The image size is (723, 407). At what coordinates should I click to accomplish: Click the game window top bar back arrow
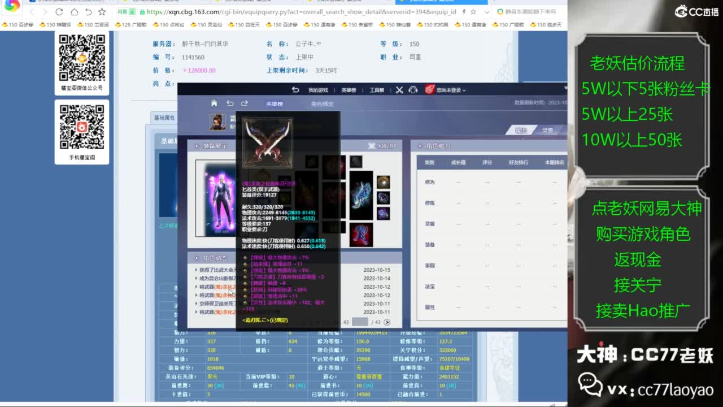tap(295, 90)
